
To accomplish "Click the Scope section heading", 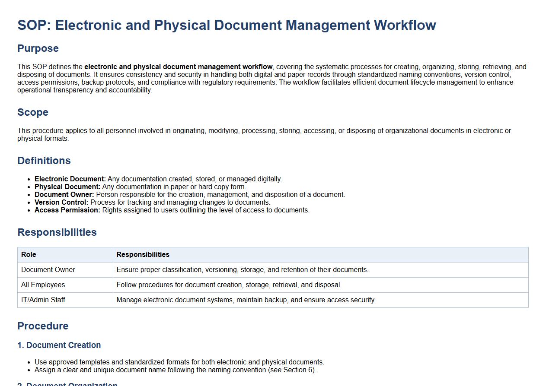I will point(33,112).
